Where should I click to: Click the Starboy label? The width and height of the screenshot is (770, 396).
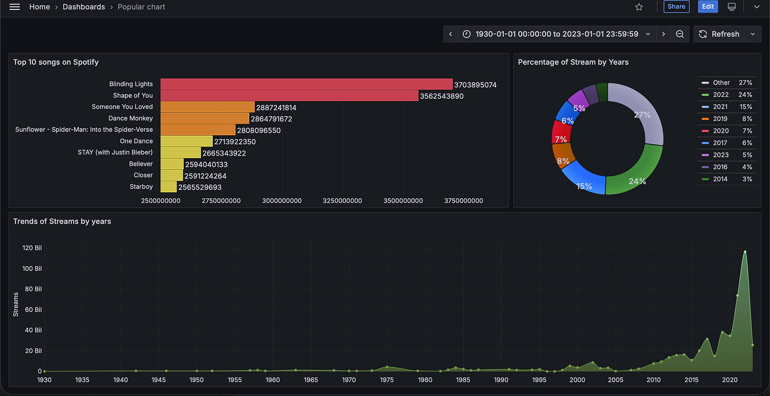click(141, 187)
